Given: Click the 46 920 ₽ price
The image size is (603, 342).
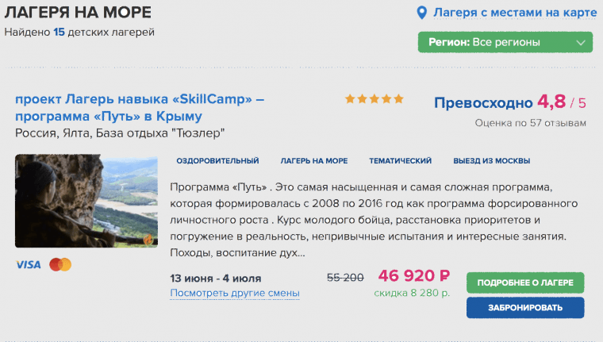Looking at the screenshot, I should point(413,276).
